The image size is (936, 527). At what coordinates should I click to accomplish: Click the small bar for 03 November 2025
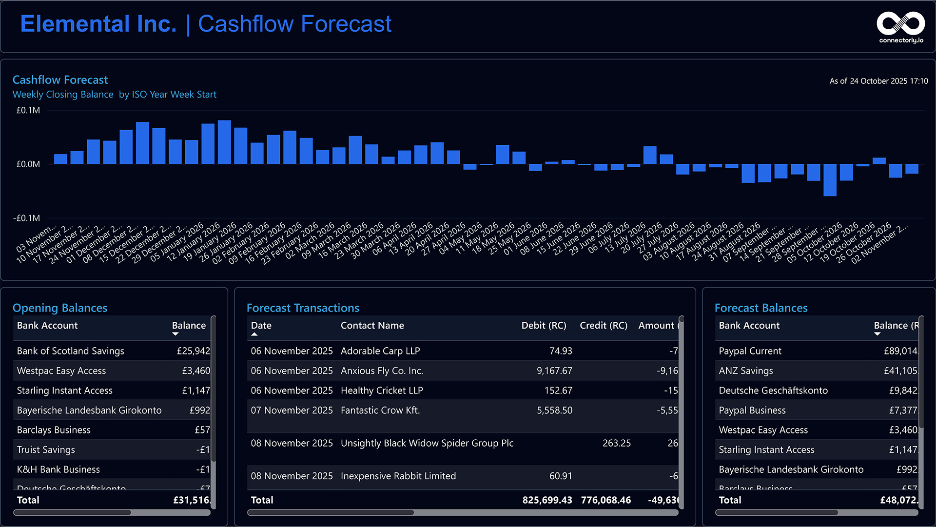pos(61,158)
